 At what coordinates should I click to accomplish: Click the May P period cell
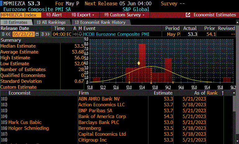(x=173, y=34)
